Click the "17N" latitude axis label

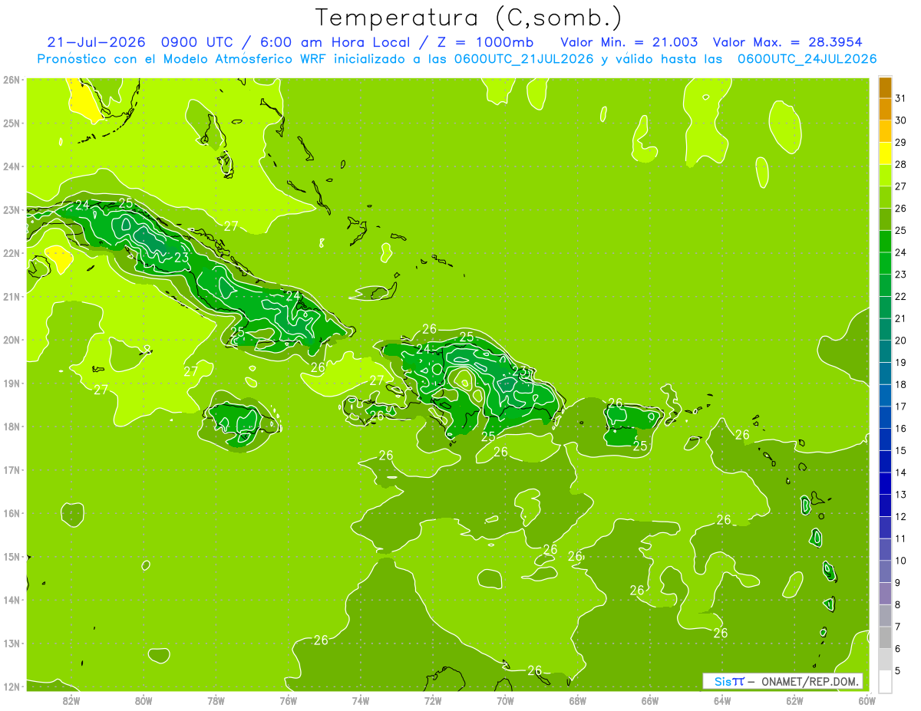(12, 469)
